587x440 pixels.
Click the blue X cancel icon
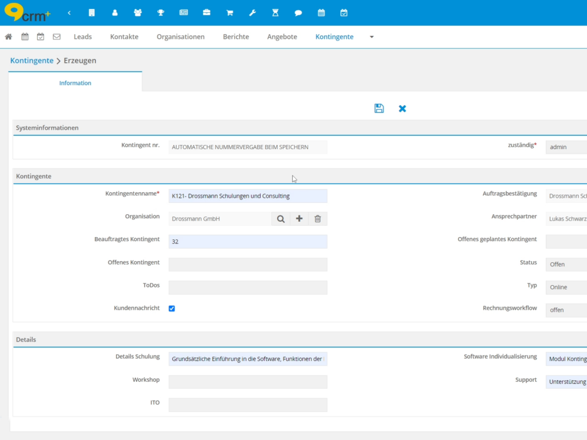click(x=402, y=109)
